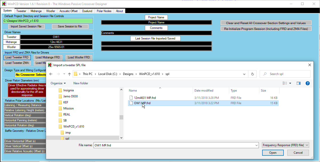Click the Up folder arrow icon

pyautogui.click(x=69, y=74)
